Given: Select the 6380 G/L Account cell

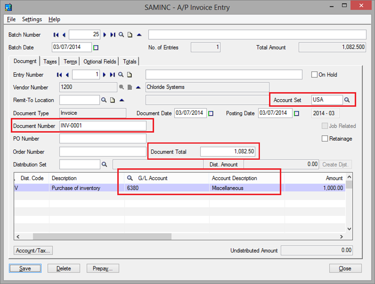Looking at the screenshot, I should [167, 188].
